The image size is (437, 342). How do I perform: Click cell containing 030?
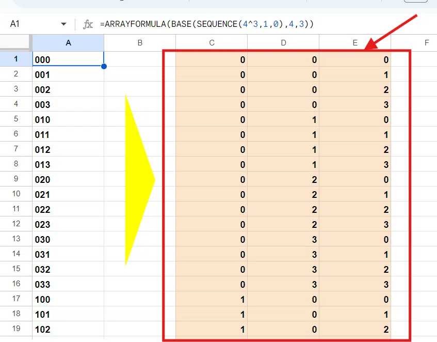68,239
